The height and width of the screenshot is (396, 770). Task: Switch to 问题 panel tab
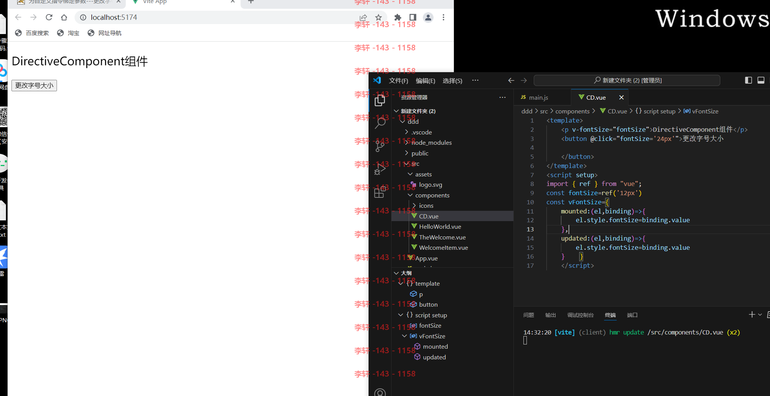[x=529, y=315]
